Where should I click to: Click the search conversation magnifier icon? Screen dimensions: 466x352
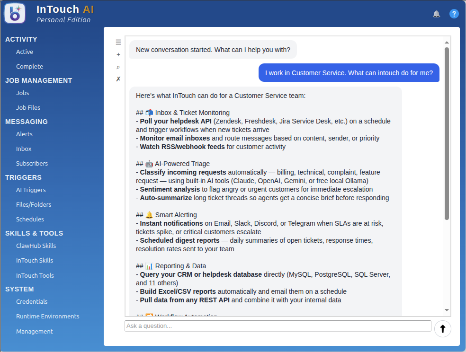(118, 67)
